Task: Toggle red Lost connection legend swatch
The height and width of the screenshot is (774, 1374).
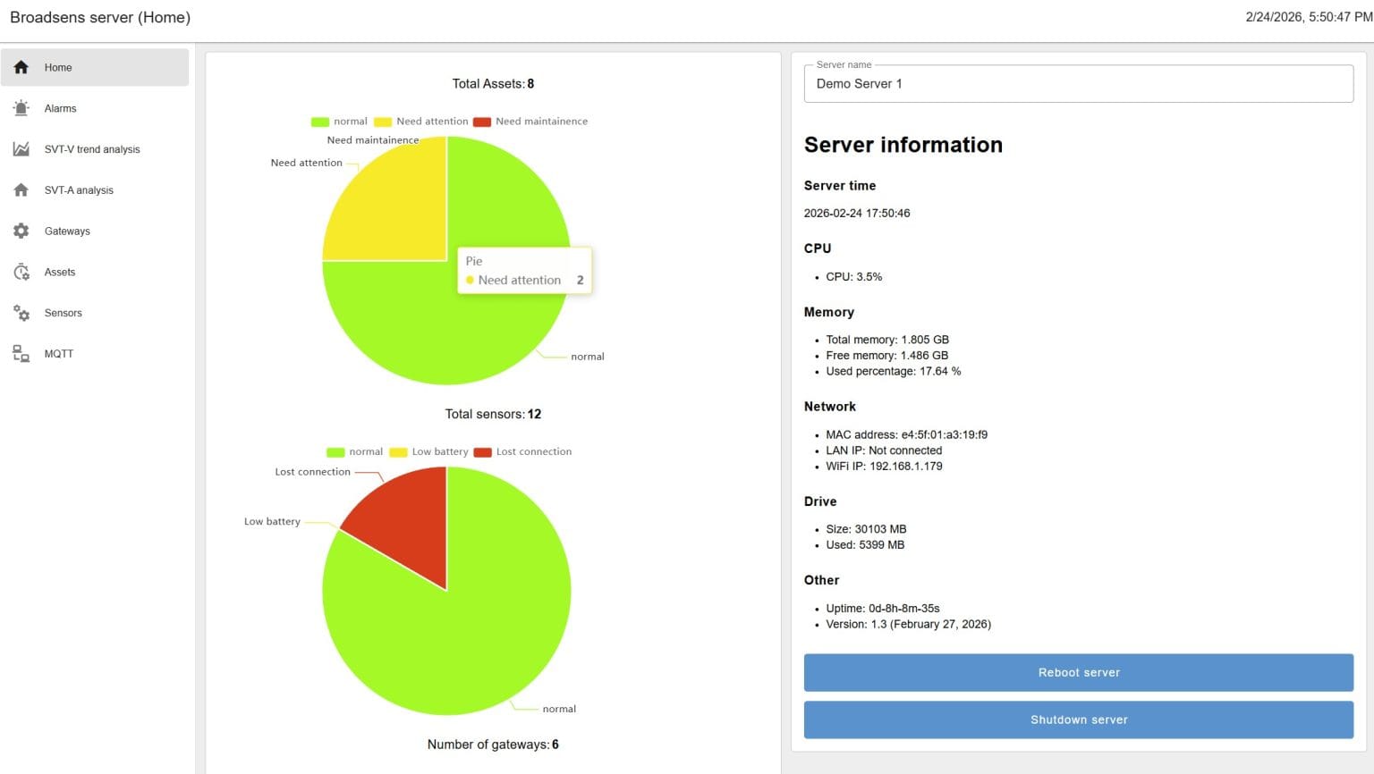Action: (482, 452)
